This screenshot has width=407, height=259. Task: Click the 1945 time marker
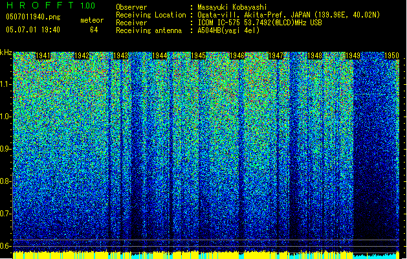[x=198, y=56]
